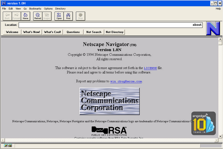Reload the current page
This screenshot has height=149, width=223.
[38, 16]
